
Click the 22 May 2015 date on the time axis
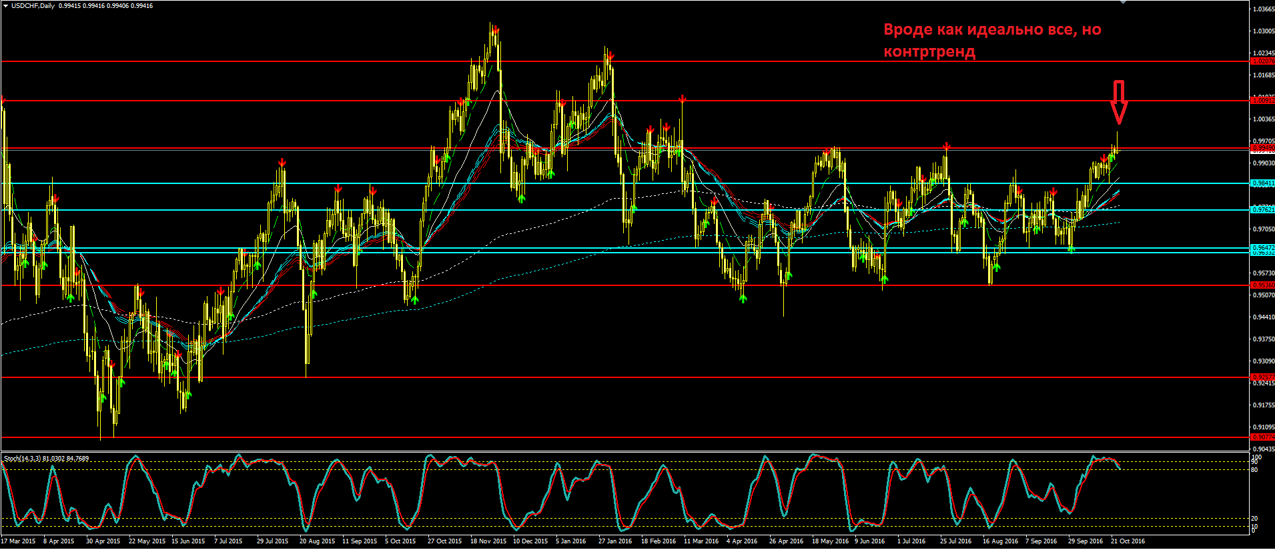click(147, 541)
